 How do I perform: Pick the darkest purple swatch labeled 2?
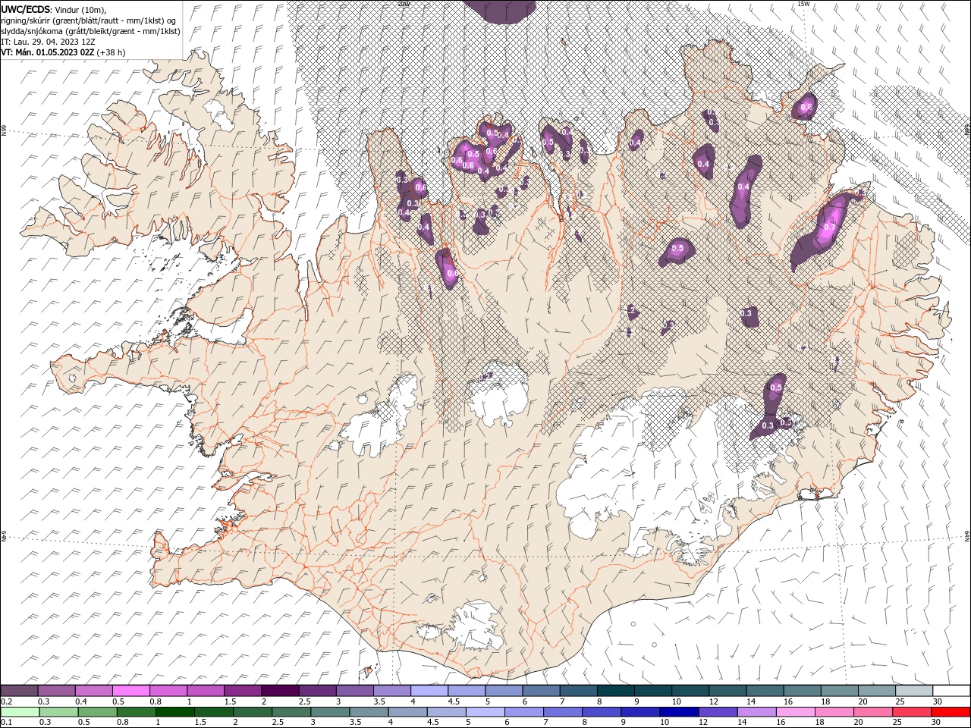[280, 691]
